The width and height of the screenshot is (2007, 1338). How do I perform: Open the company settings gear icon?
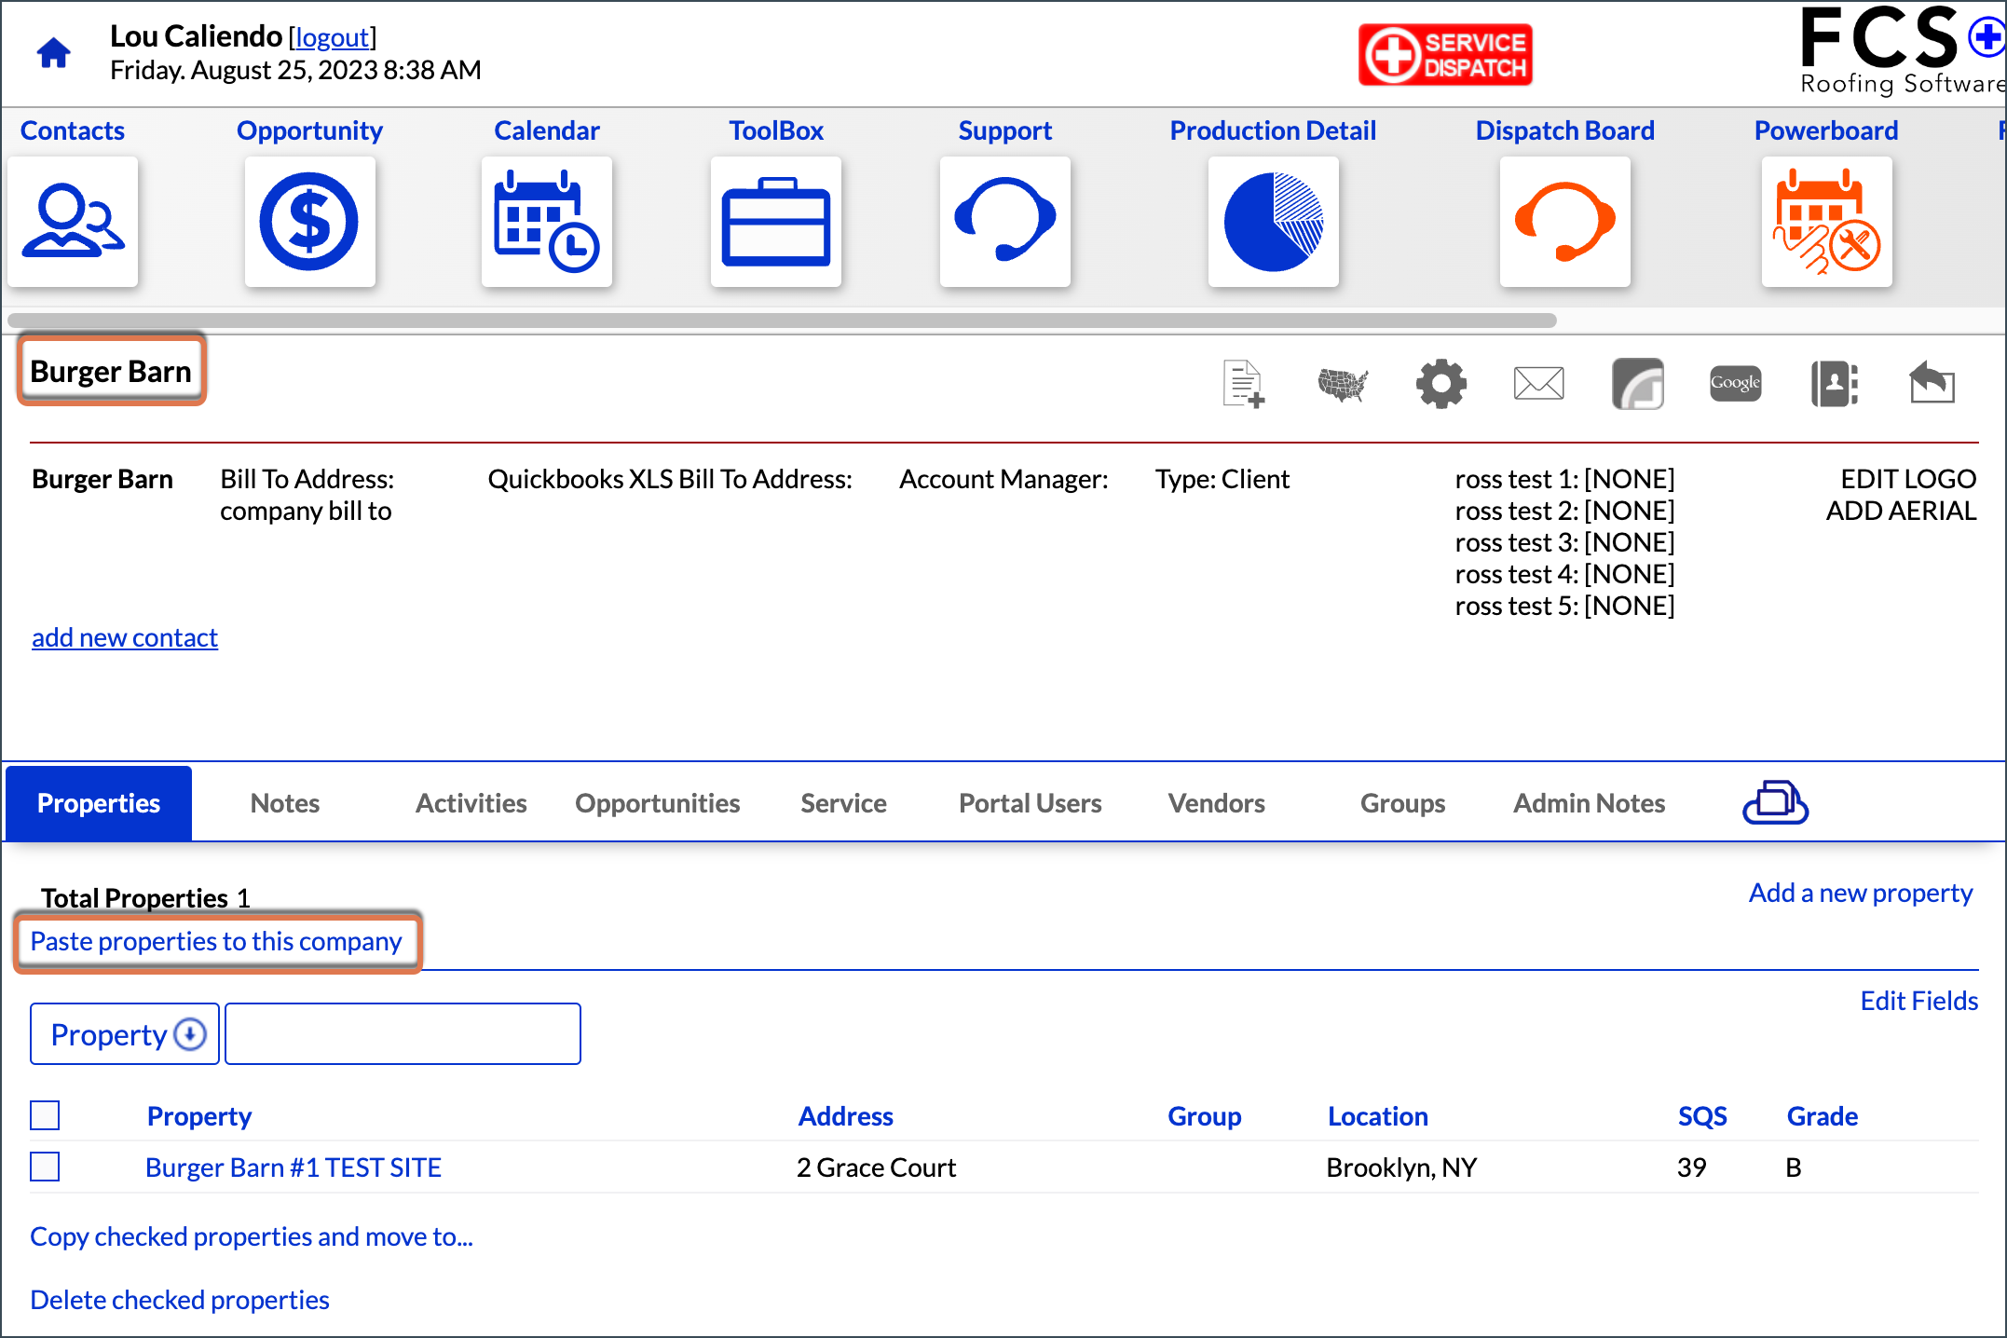click(x=1441, y=383)
